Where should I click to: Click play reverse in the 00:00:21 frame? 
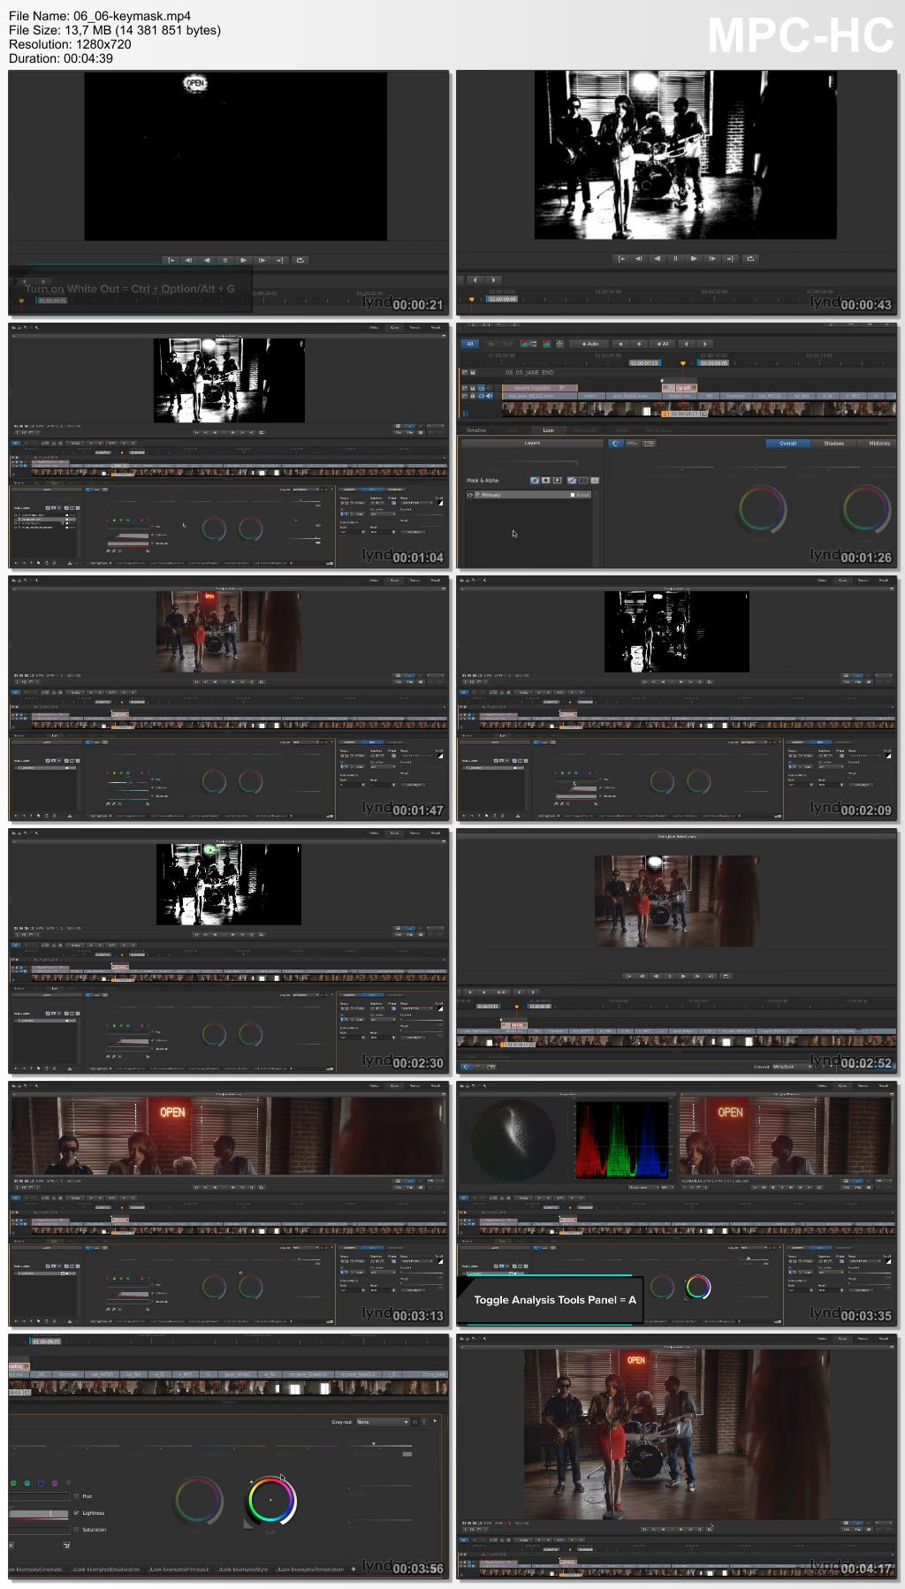pyautogui.click(x=207, y=260)
